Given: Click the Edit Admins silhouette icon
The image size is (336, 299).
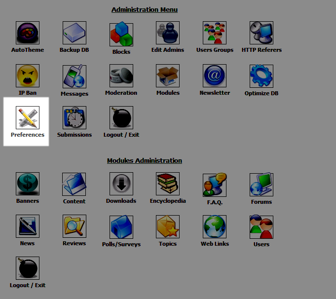Looking at the screenshot, I should 168,33.
